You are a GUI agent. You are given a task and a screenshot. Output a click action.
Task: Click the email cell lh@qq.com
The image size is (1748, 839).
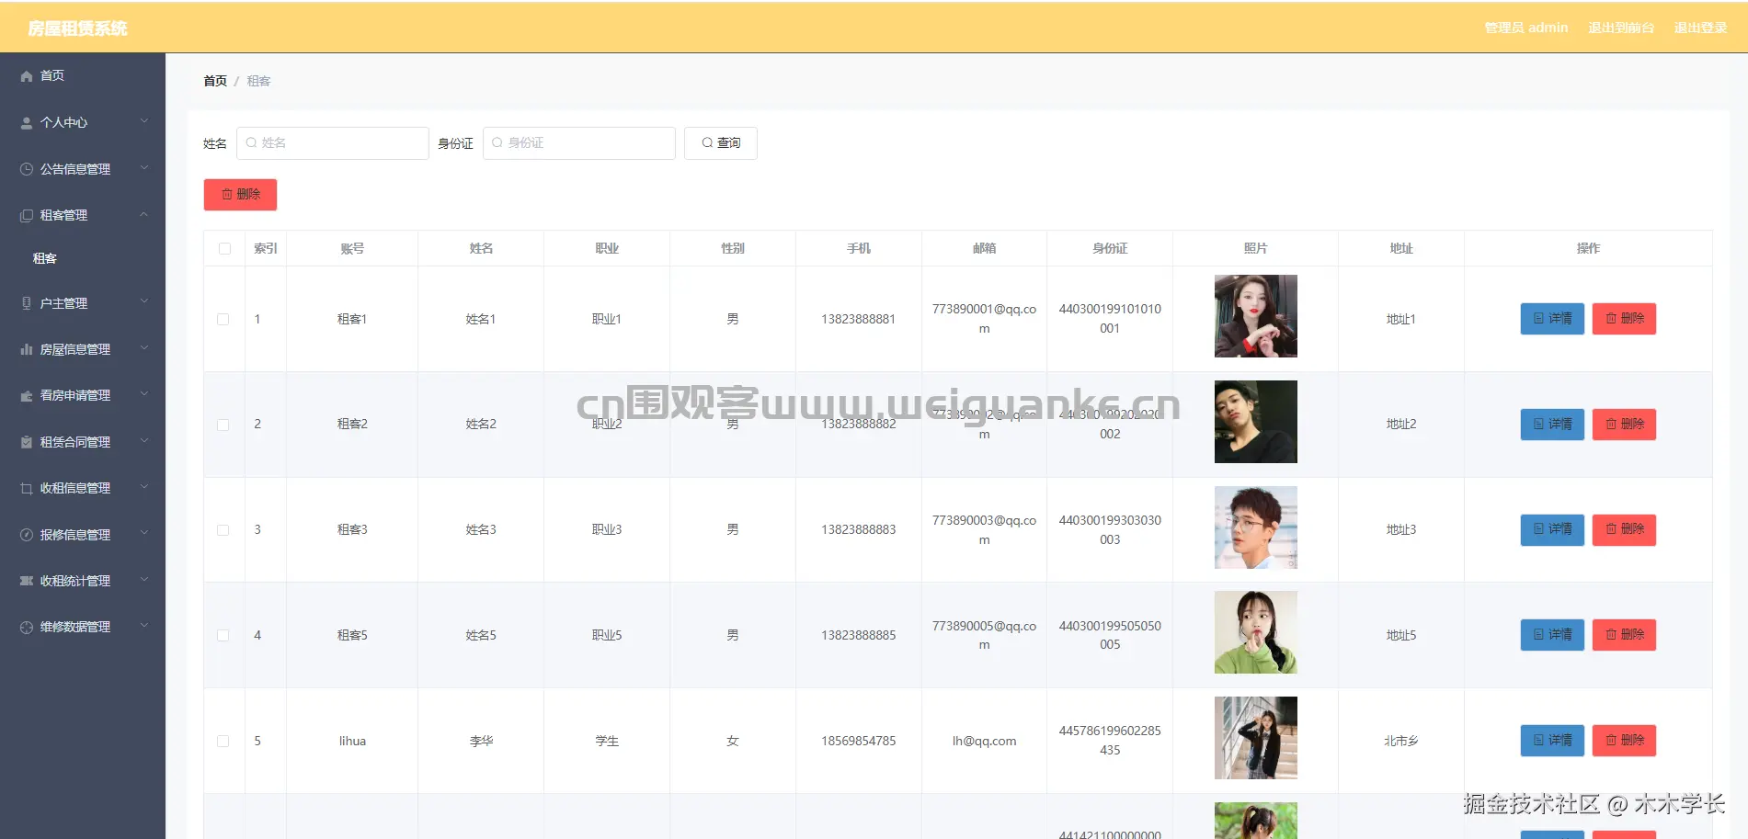click(984, 742)
